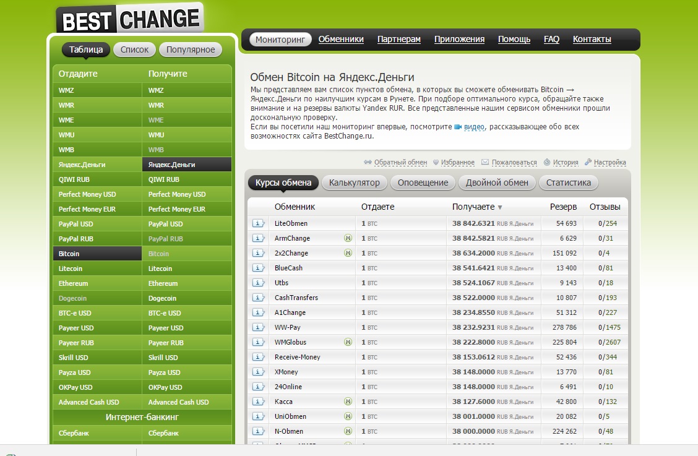Switch the sidebar to Список view
The height and width of the screenshot is (456, 698).
134,49
